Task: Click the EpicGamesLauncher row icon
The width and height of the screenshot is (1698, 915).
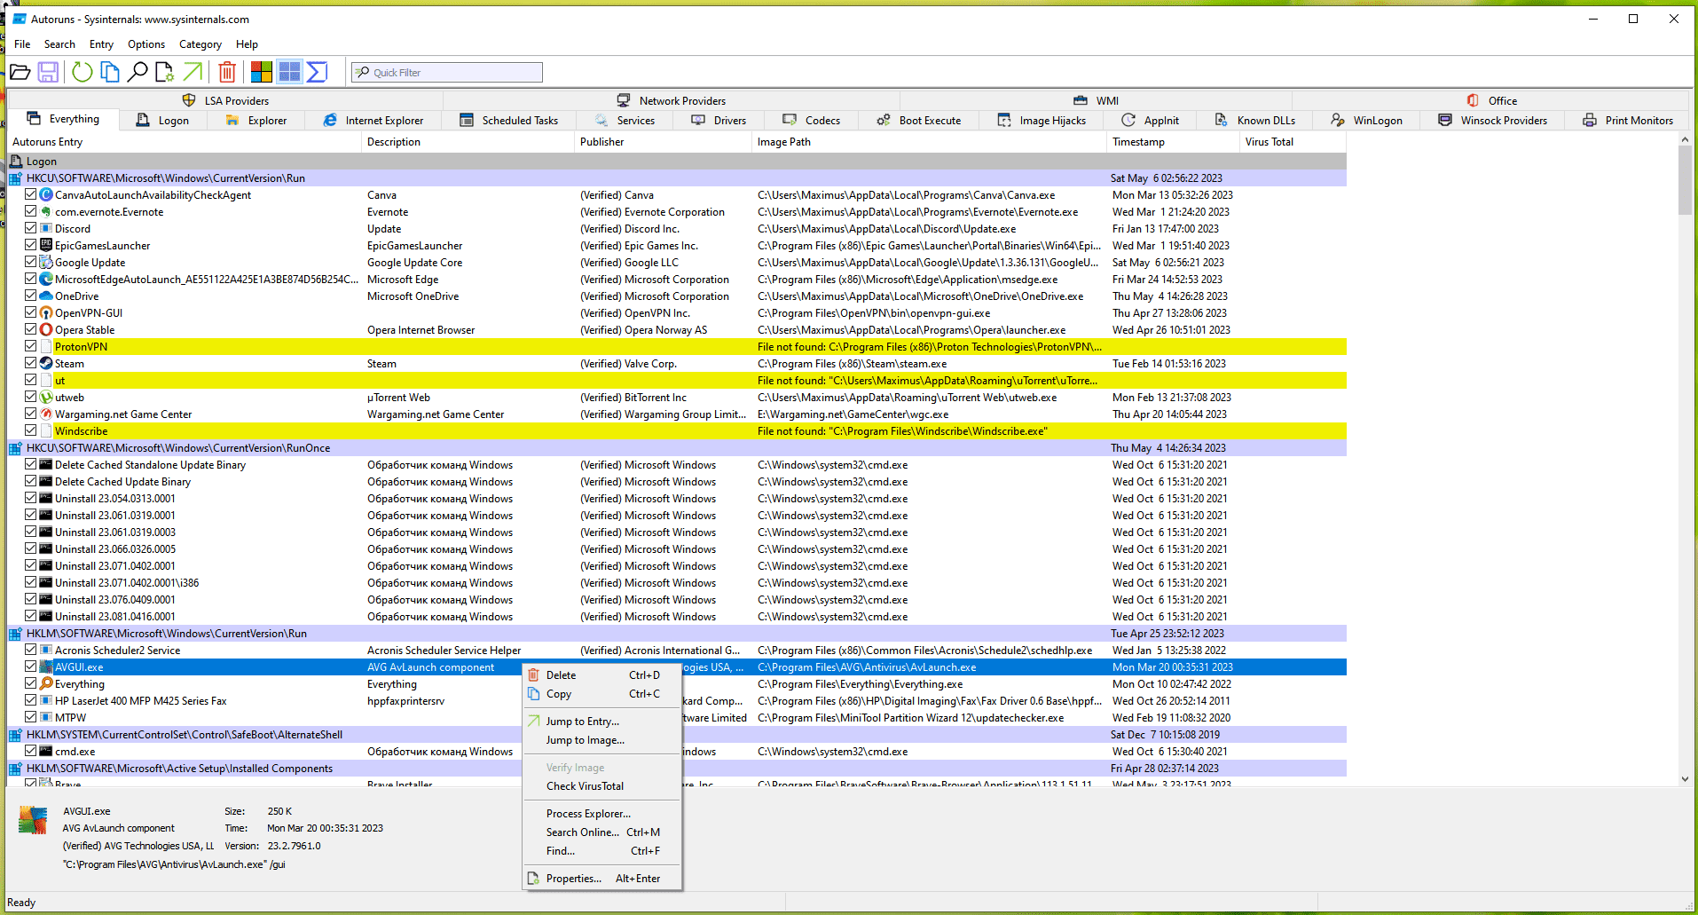Action: tap(46, 246)
